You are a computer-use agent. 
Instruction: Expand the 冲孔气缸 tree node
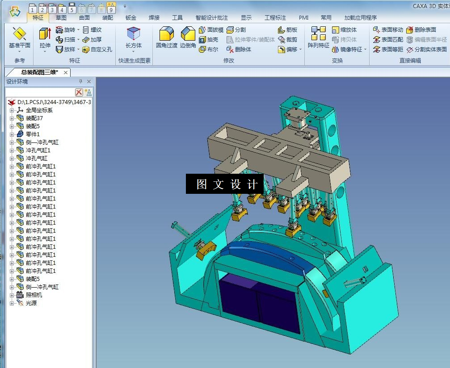coord(12,159)
